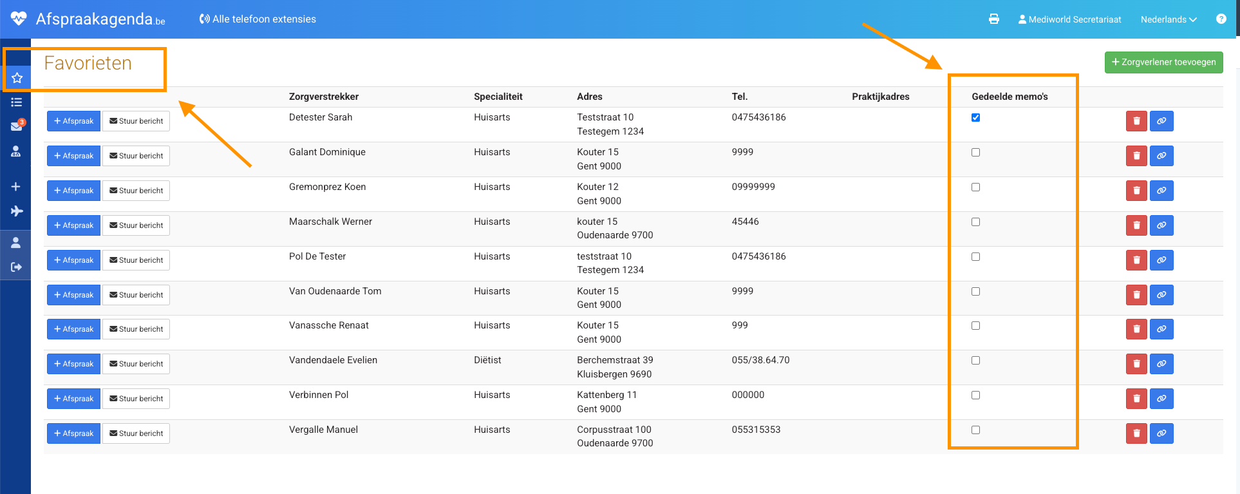Click the doctor icon in sidebar

(x=16, y=151)
